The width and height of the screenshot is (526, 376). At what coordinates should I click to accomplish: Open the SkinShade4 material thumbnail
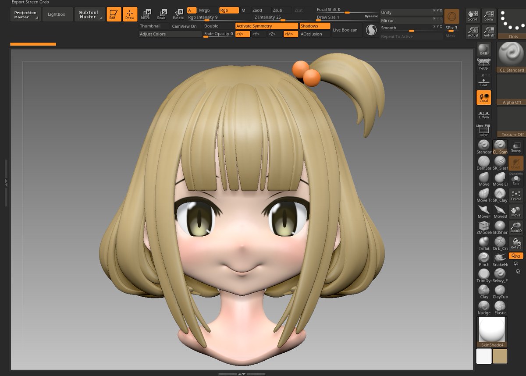(x=492, y=332)
